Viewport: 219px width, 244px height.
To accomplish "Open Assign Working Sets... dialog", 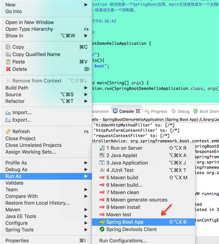I will click(46, 152).
